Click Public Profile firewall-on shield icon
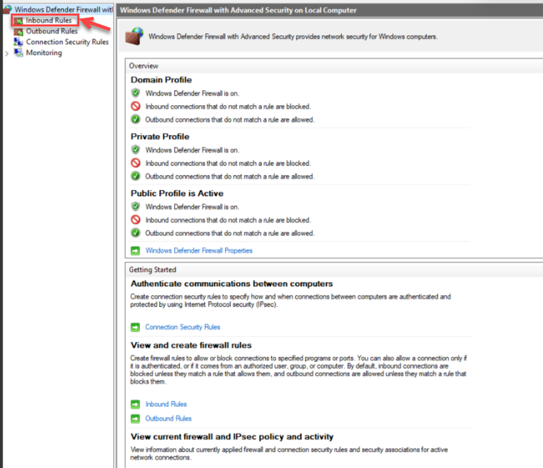543x468 pixels. [136, 206]
